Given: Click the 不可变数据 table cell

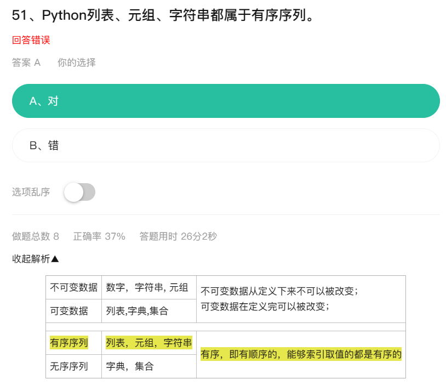Looking at the screenshot, I should click(x=73, y=287).
